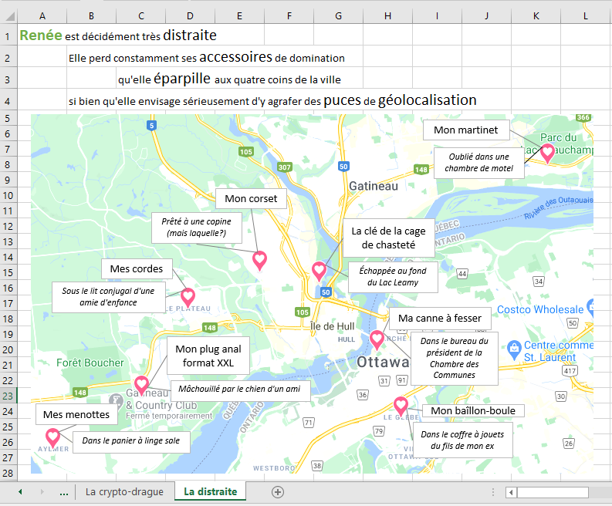
Task: Select the heart pin at Le Glebe
Action: 401,405
